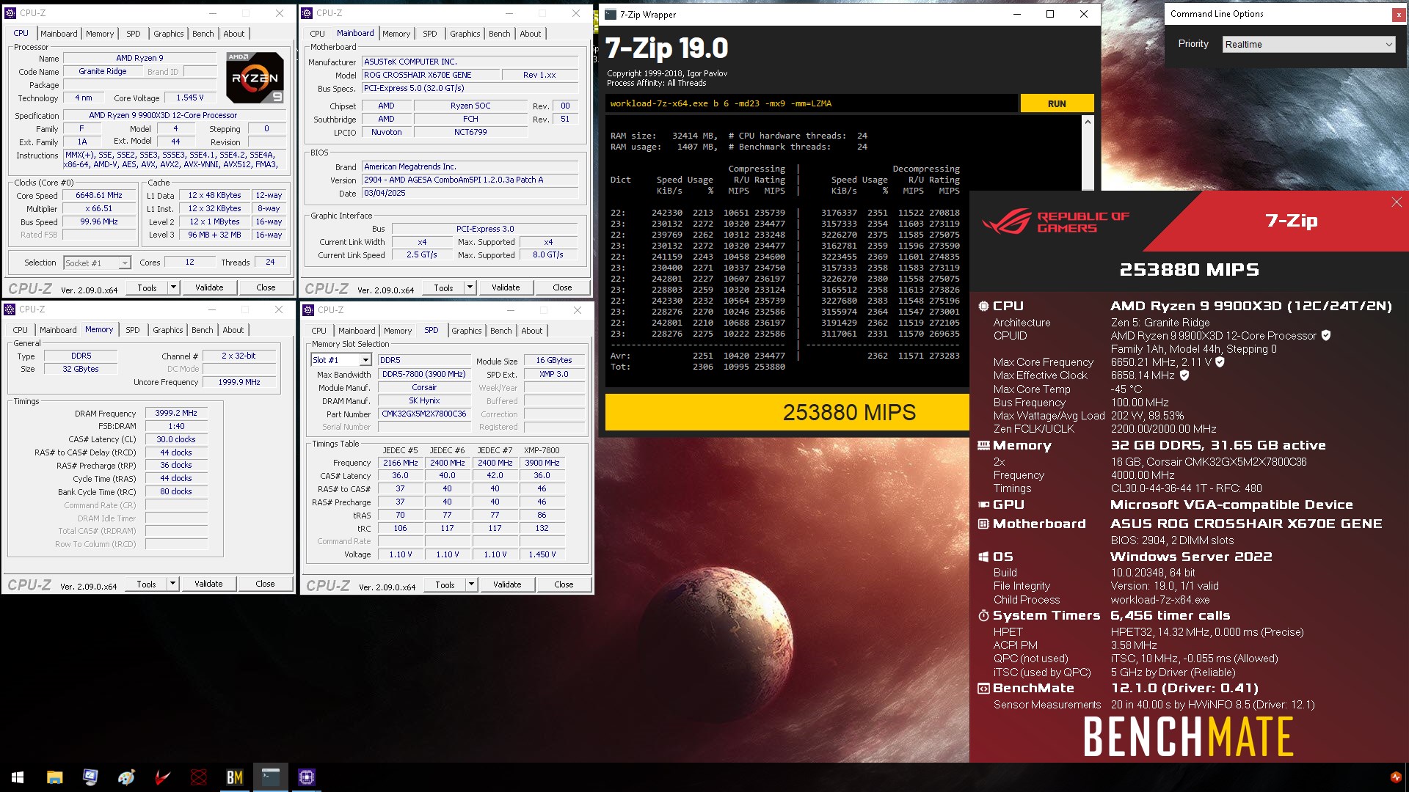Select the Uncore Frequency 1999.9 MHz value

coord(239,382)
